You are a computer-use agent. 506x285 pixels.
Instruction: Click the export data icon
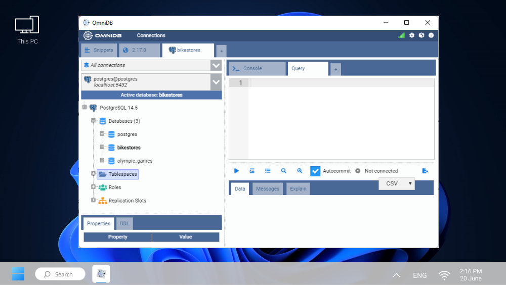[425, 171]
